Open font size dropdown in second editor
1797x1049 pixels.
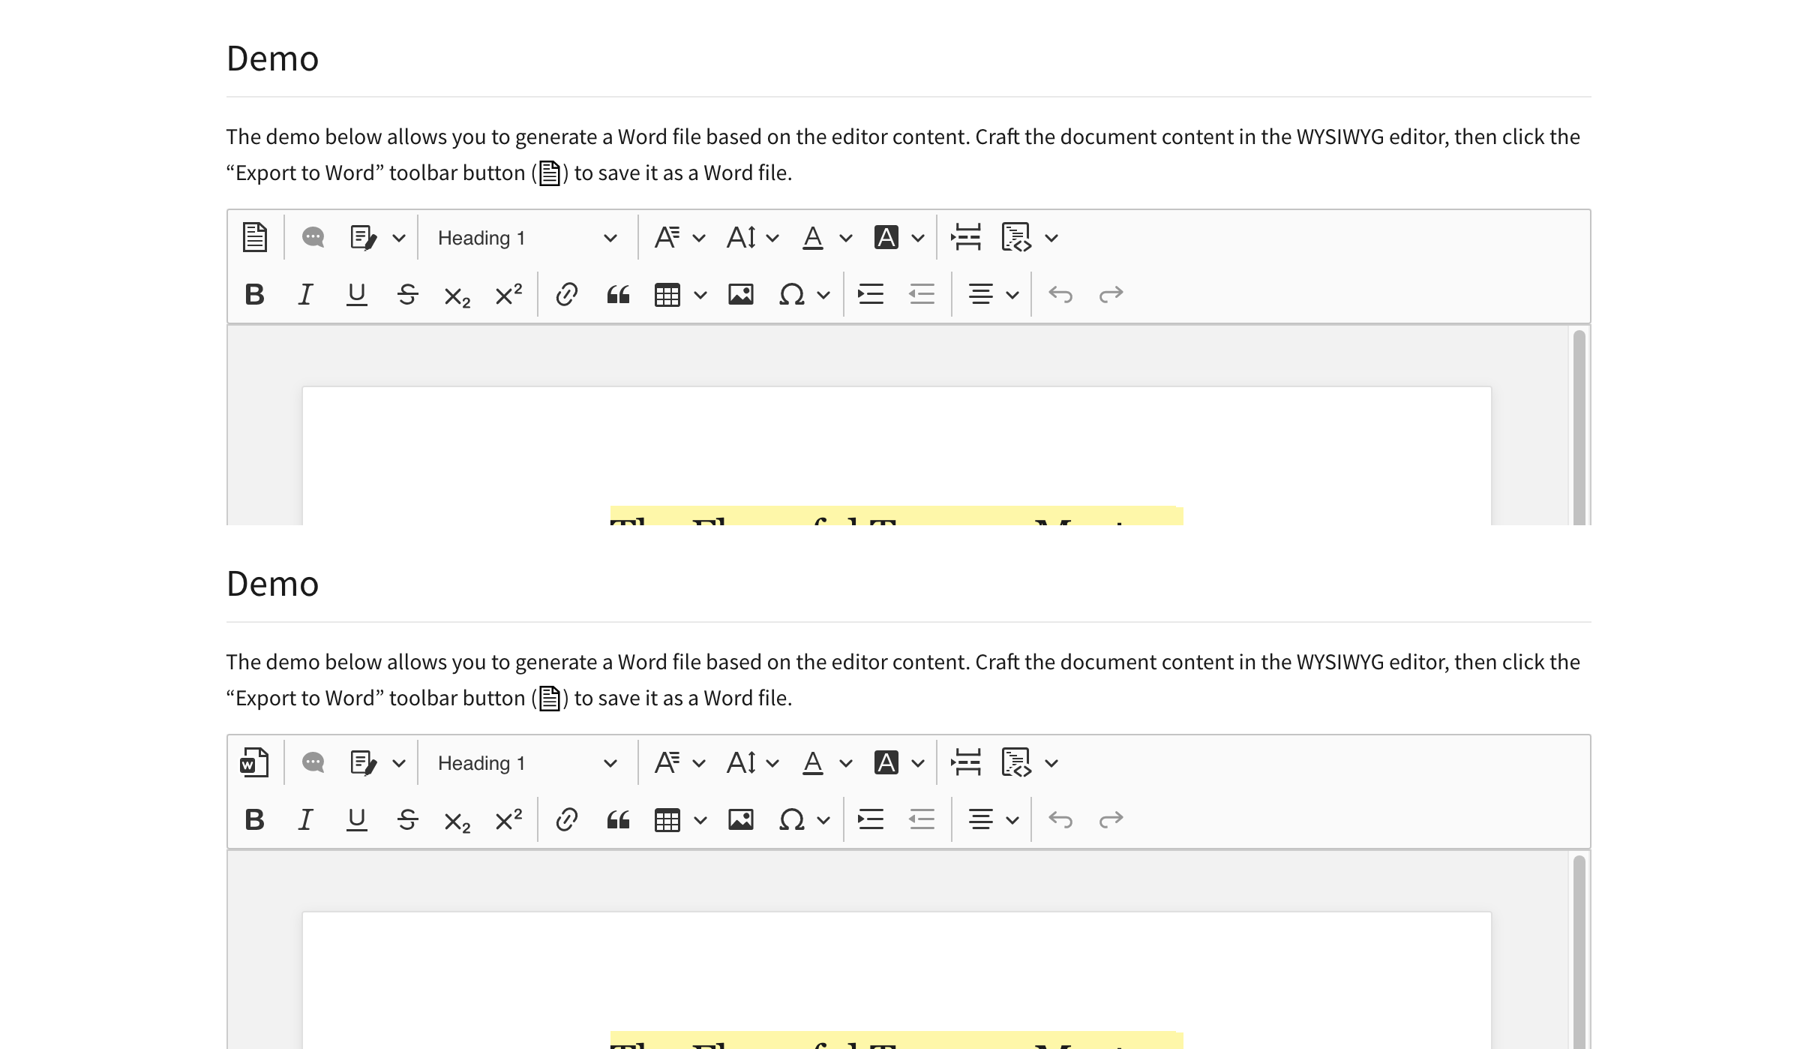click(753, 763)
